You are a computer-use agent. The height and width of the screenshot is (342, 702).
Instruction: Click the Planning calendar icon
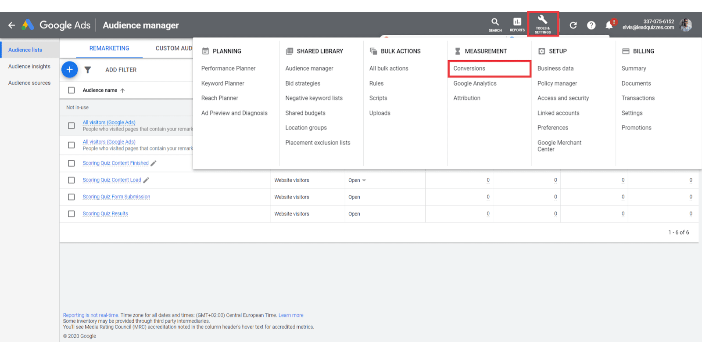point(205,51)
